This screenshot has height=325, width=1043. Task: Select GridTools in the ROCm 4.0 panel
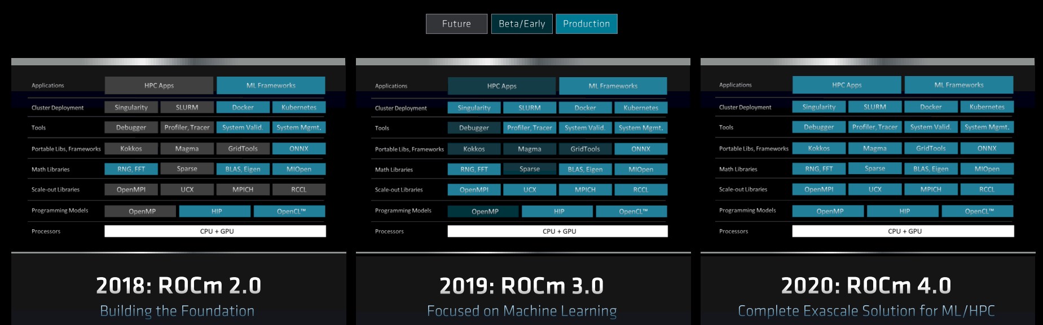[x=931, y=149]
